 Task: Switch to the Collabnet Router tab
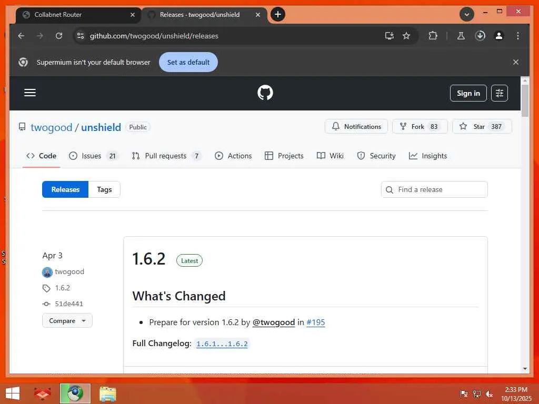tap(78, 15)
